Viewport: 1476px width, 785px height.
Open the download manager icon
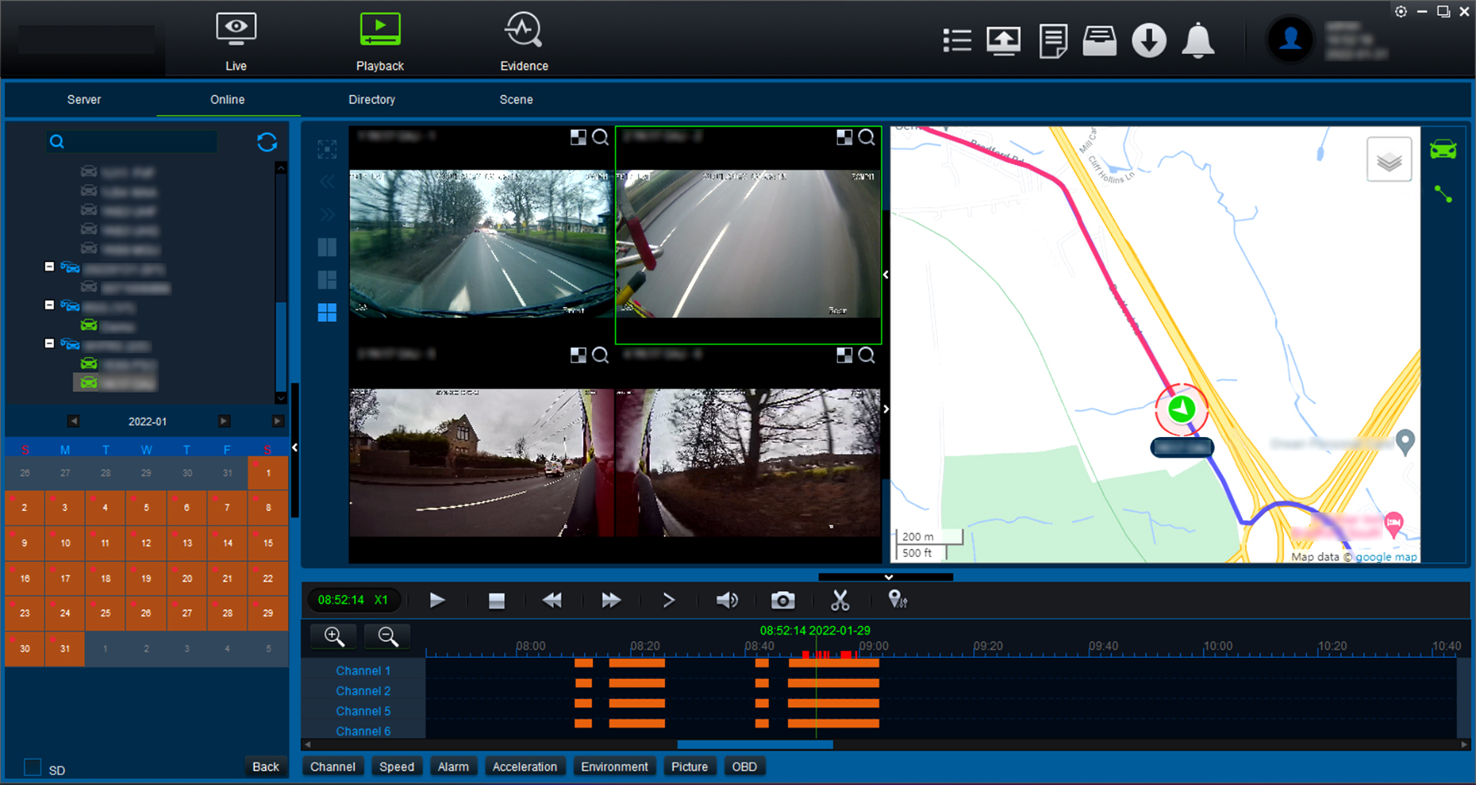point(1149,40)
